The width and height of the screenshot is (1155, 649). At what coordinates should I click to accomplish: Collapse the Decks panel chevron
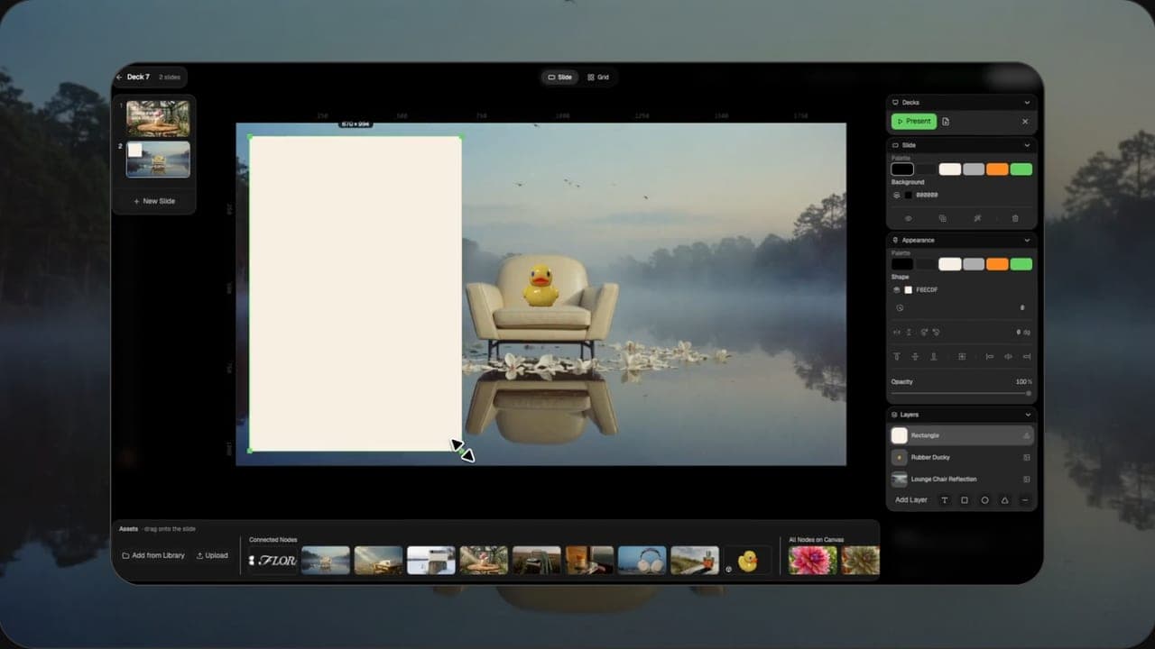point(1027,103)
